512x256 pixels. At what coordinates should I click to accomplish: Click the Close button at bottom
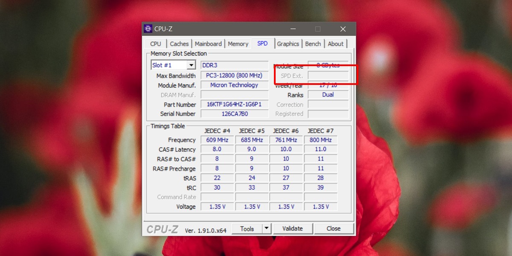pos(334,229)
